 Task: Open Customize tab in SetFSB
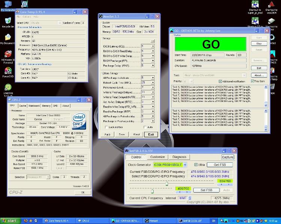(157, 157)
